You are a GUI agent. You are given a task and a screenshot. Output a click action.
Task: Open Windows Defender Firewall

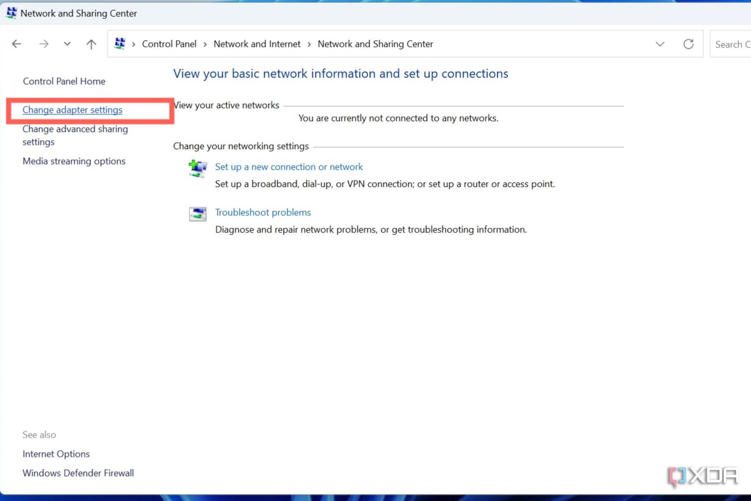78,473
